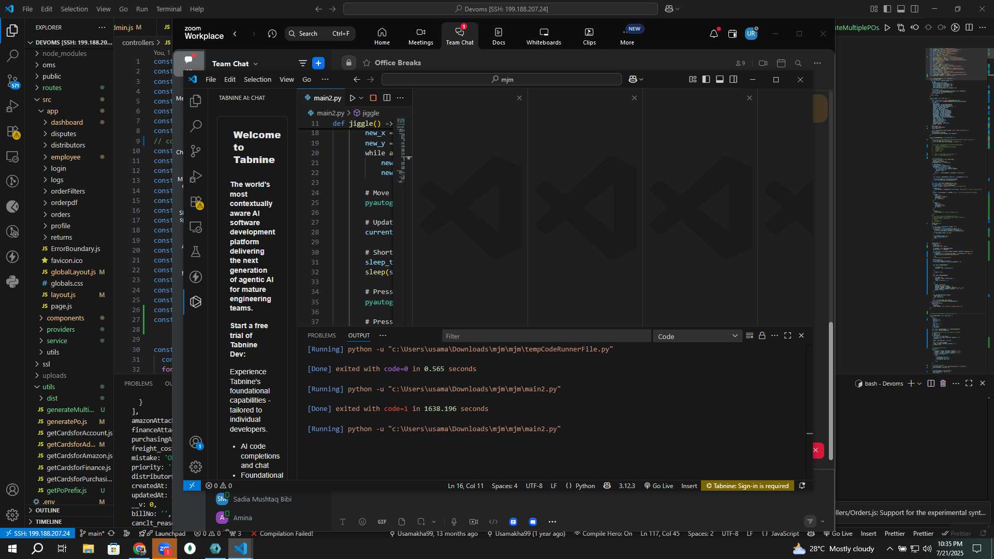The width and height of the screenshot is (994, 559).
Task: Click the main2.py minimap
Action: (401, 150)
